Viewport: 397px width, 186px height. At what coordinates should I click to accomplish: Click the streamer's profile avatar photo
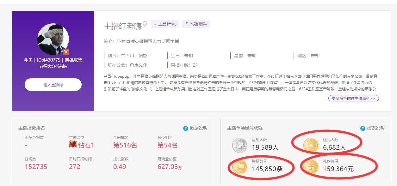click(53, 39)
